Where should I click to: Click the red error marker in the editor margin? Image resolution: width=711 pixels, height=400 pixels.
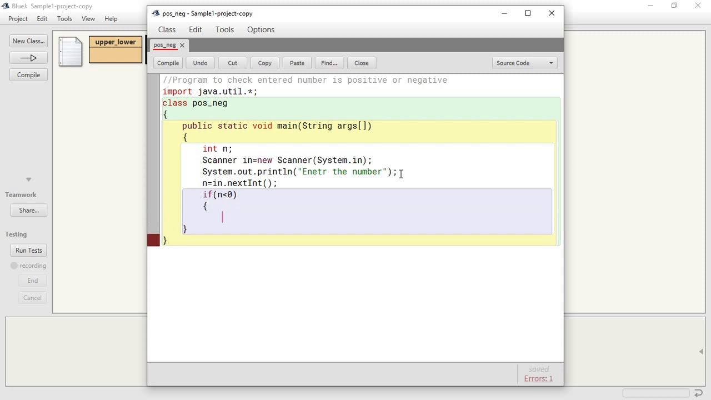[x=153, y=240]
